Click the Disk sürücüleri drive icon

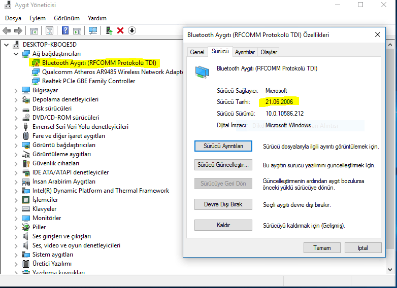pyautogui.click(x=26, y=109)
